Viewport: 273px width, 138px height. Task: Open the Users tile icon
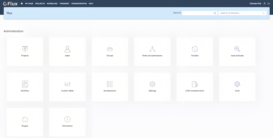[67, 49]
